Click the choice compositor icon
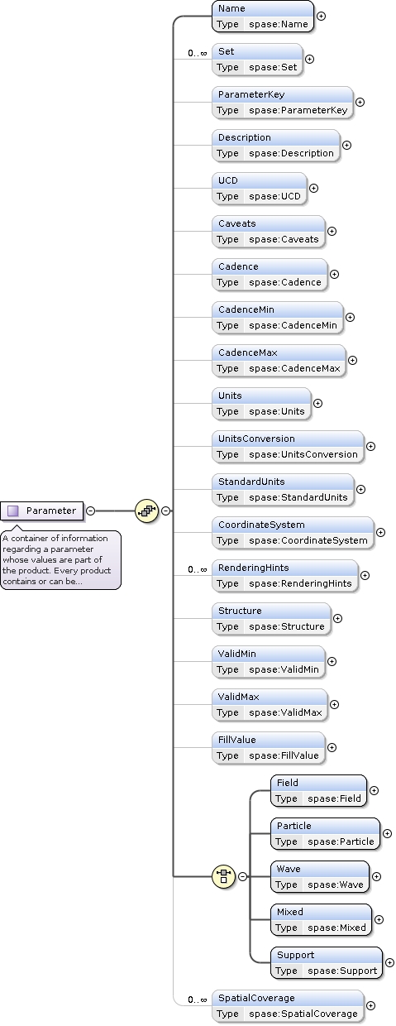The image size is (396, 1026). tap(223, 876)
